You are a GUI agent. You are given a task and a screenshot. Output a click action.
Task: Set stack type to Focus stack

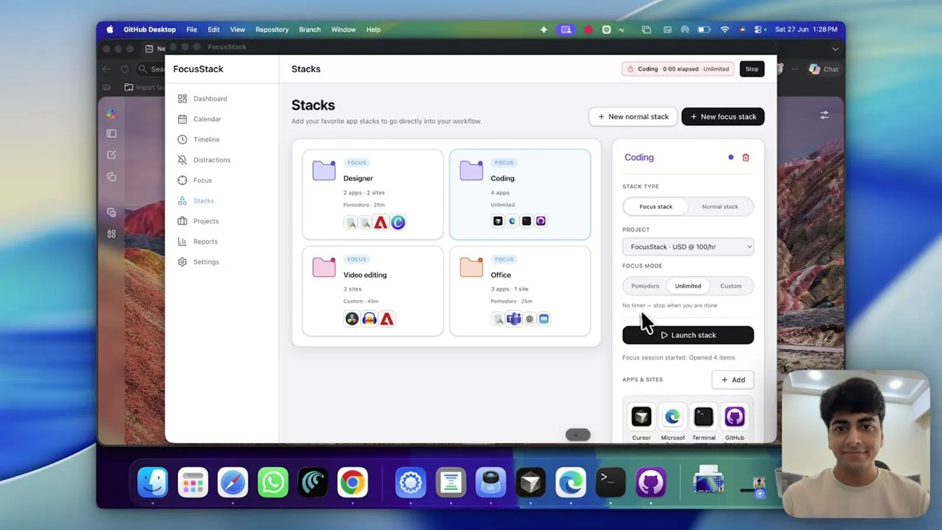tap(656, 207)
